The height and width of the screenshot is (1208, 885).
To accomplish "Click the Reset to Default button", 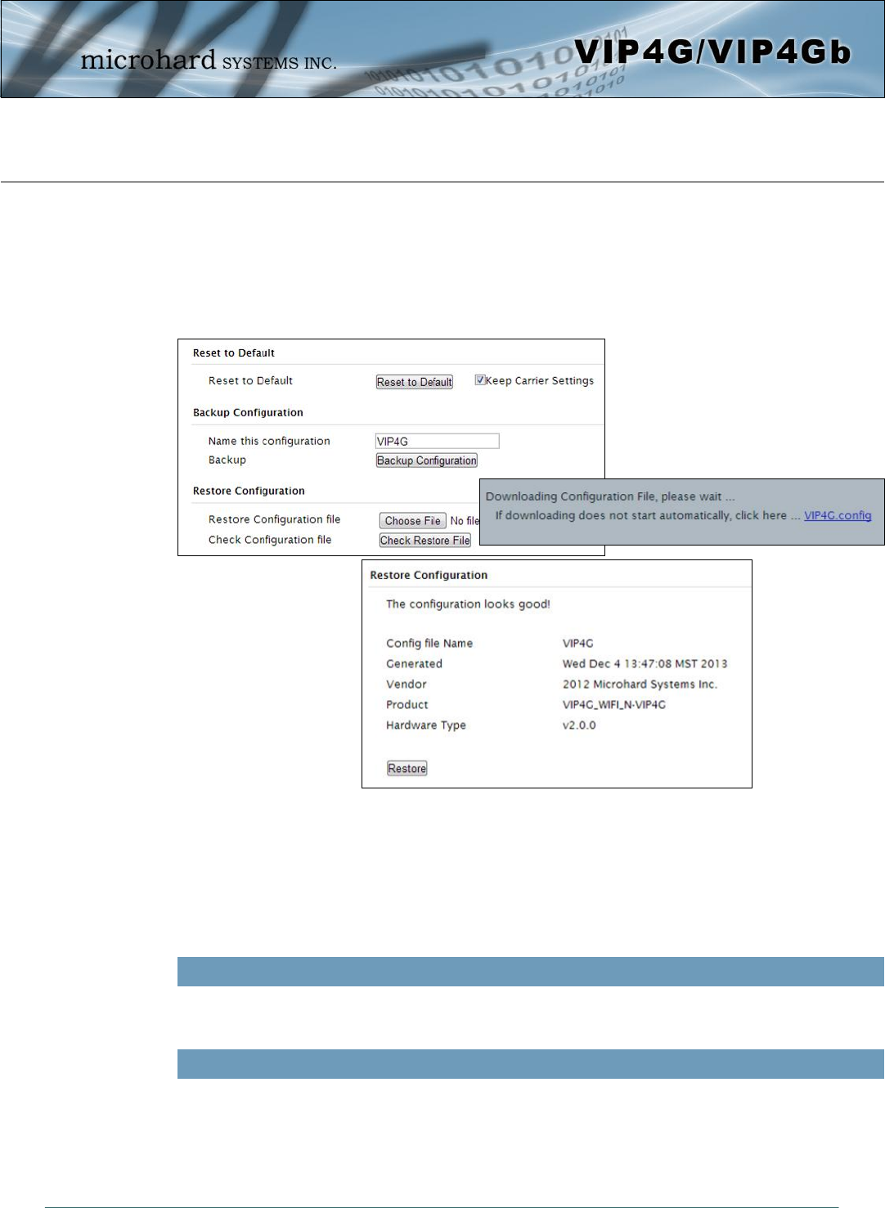I will pyautogui.click(x=414, y=382).
